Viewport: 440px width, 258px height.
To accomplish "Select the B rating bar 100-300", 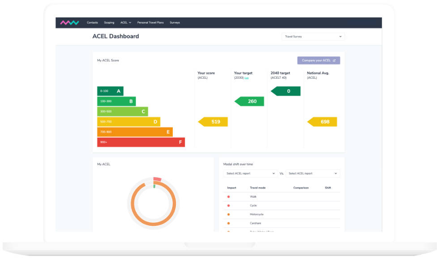I will (116, 101).
